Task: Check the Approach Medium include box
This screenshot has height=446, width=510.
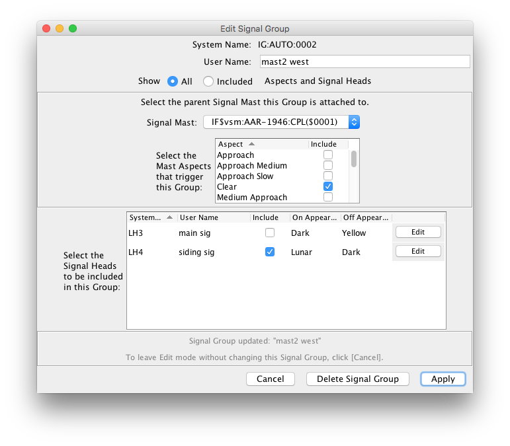Action: pyautogui.click(x=328, y=166)
